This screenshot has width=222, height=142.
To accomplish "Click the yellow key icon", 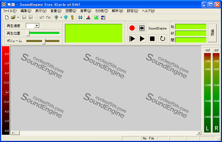I will 72,18.
